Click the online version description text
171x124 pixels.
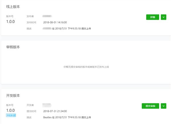67,29
